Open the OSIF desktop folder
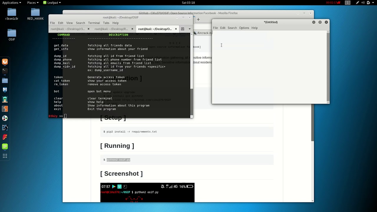Image resolution: width=377 pixels, height=212 pixels. [12, 35]
